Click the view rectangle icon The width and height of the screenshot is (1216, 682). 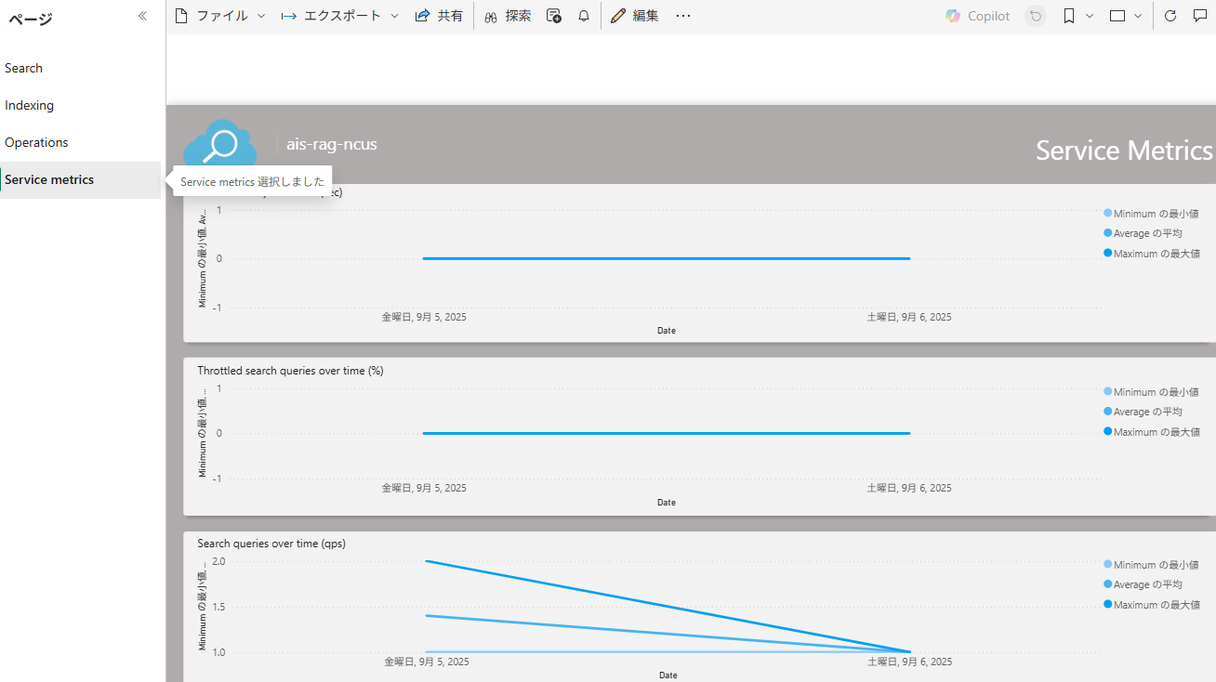tap(1117, 16)
